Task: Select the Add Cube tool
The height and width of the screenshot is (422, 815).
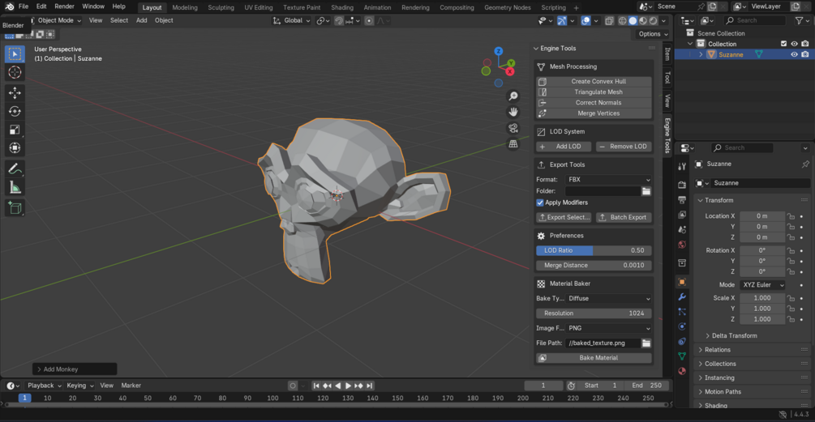Action: (x=15, y=208)
